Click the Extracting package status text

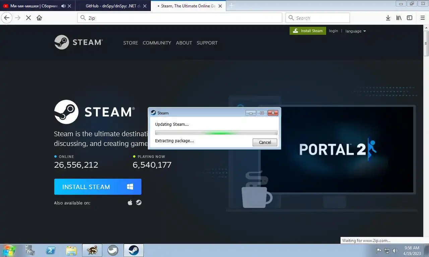point(175,141)
